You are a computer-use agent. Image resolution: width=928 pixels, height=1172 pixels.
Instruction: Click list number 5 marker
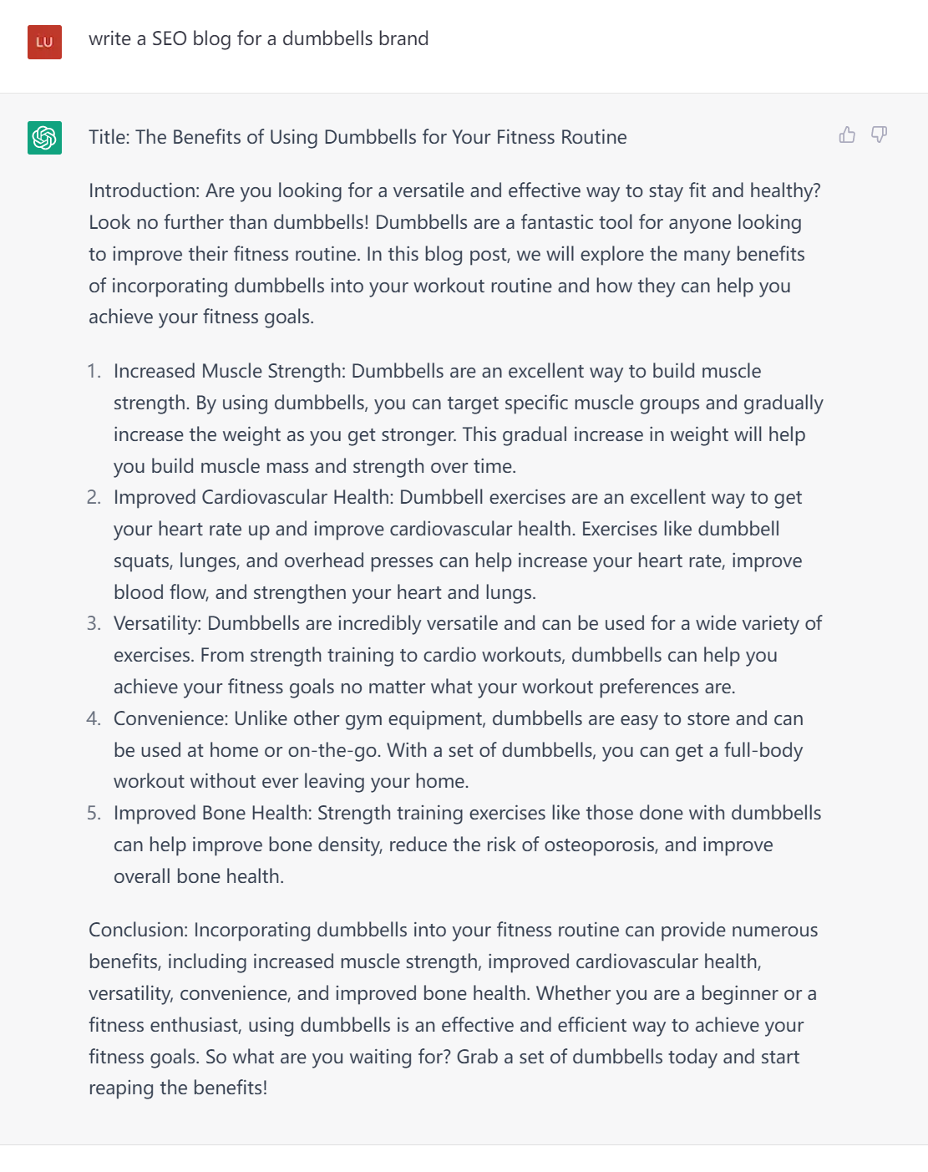pos(94,814)
